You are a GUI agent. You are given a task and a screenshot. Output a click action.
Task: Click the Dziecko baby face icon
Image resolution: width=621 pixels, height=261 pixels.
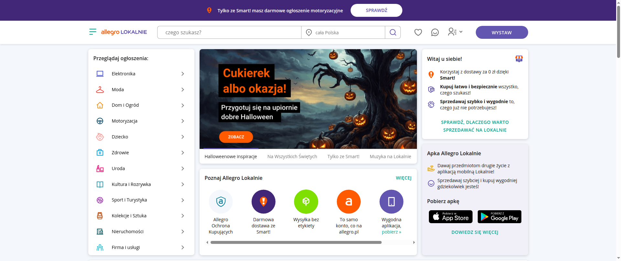(x=100, y=137)
